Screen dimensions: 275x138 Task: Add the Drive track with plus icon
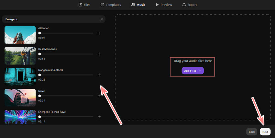click(x=99, y=96)
